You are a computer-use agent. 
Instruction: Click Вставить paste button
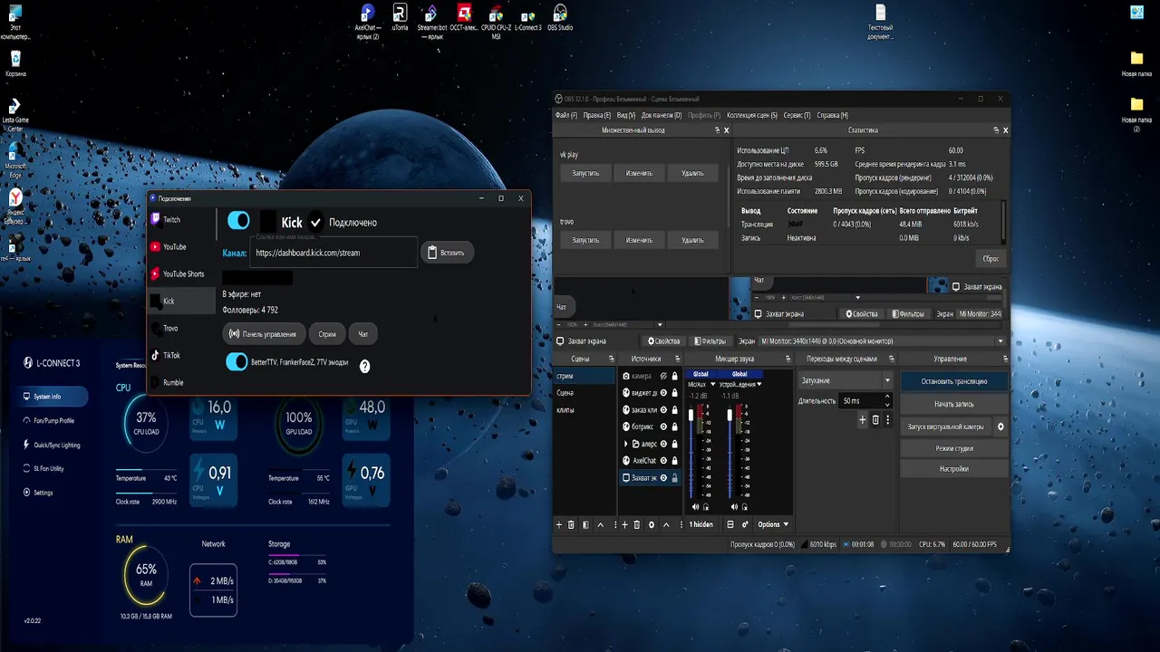pos(446,253)
